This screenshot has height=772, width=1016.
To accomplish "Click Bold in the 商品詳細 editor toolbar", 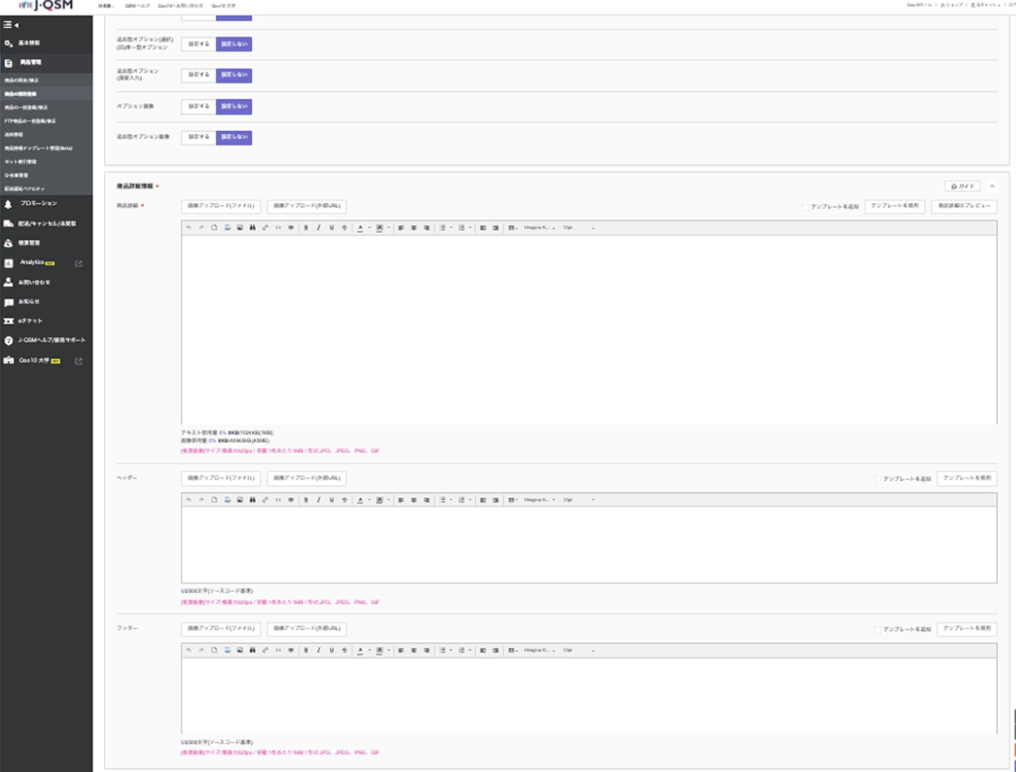I will point(306,227).
